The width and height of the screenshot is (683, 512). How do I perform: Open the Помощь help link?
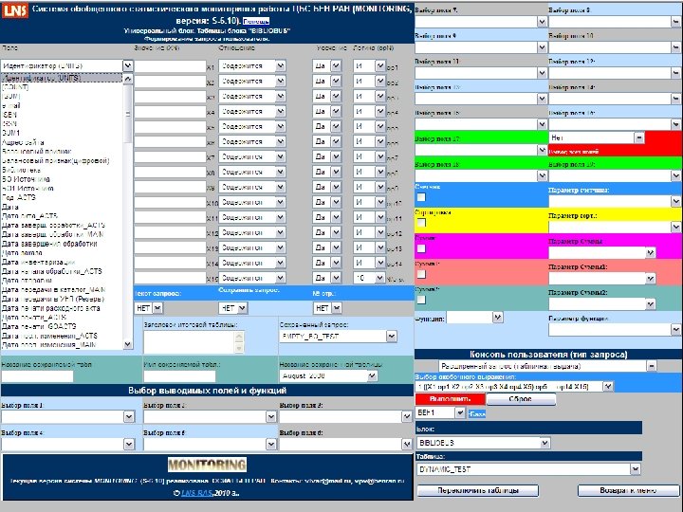coord(256,21)
